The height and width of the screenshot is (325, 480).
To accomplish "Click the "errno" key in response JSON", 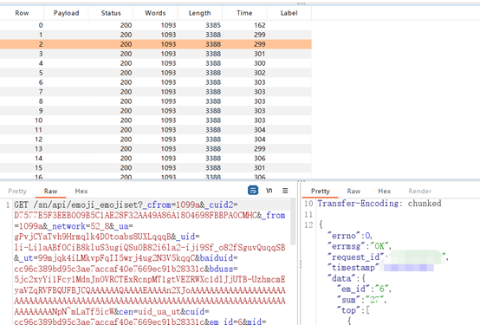I will (345, 236).
